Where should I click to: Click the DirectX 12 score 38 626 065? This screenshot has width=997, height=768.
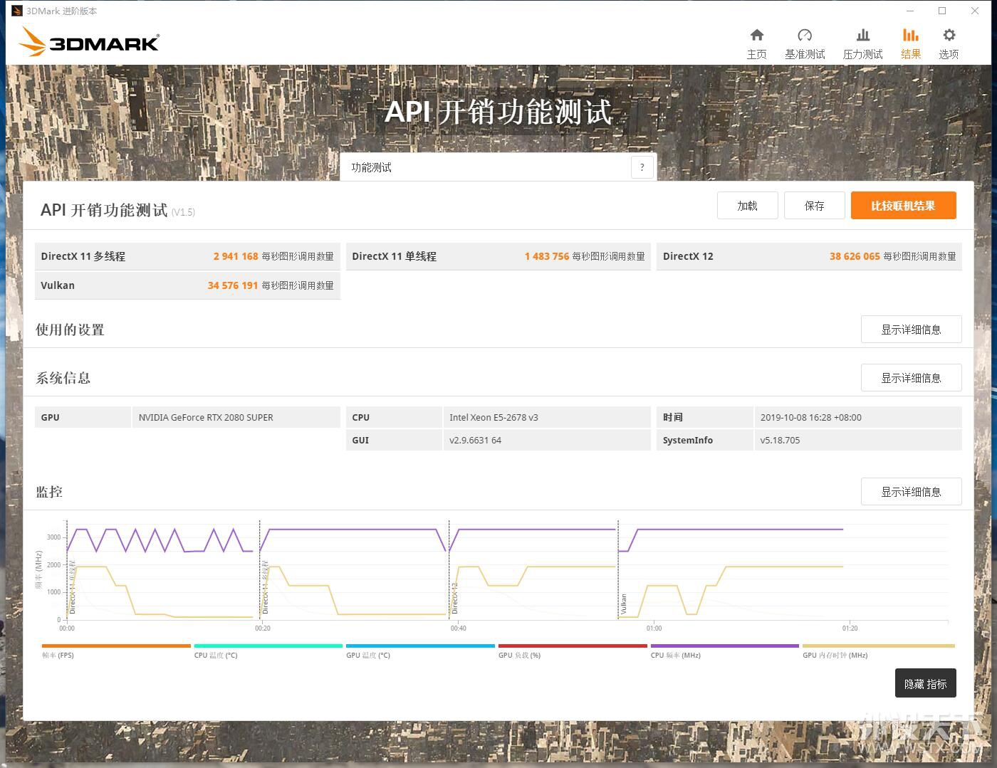(x=855, y=256)
